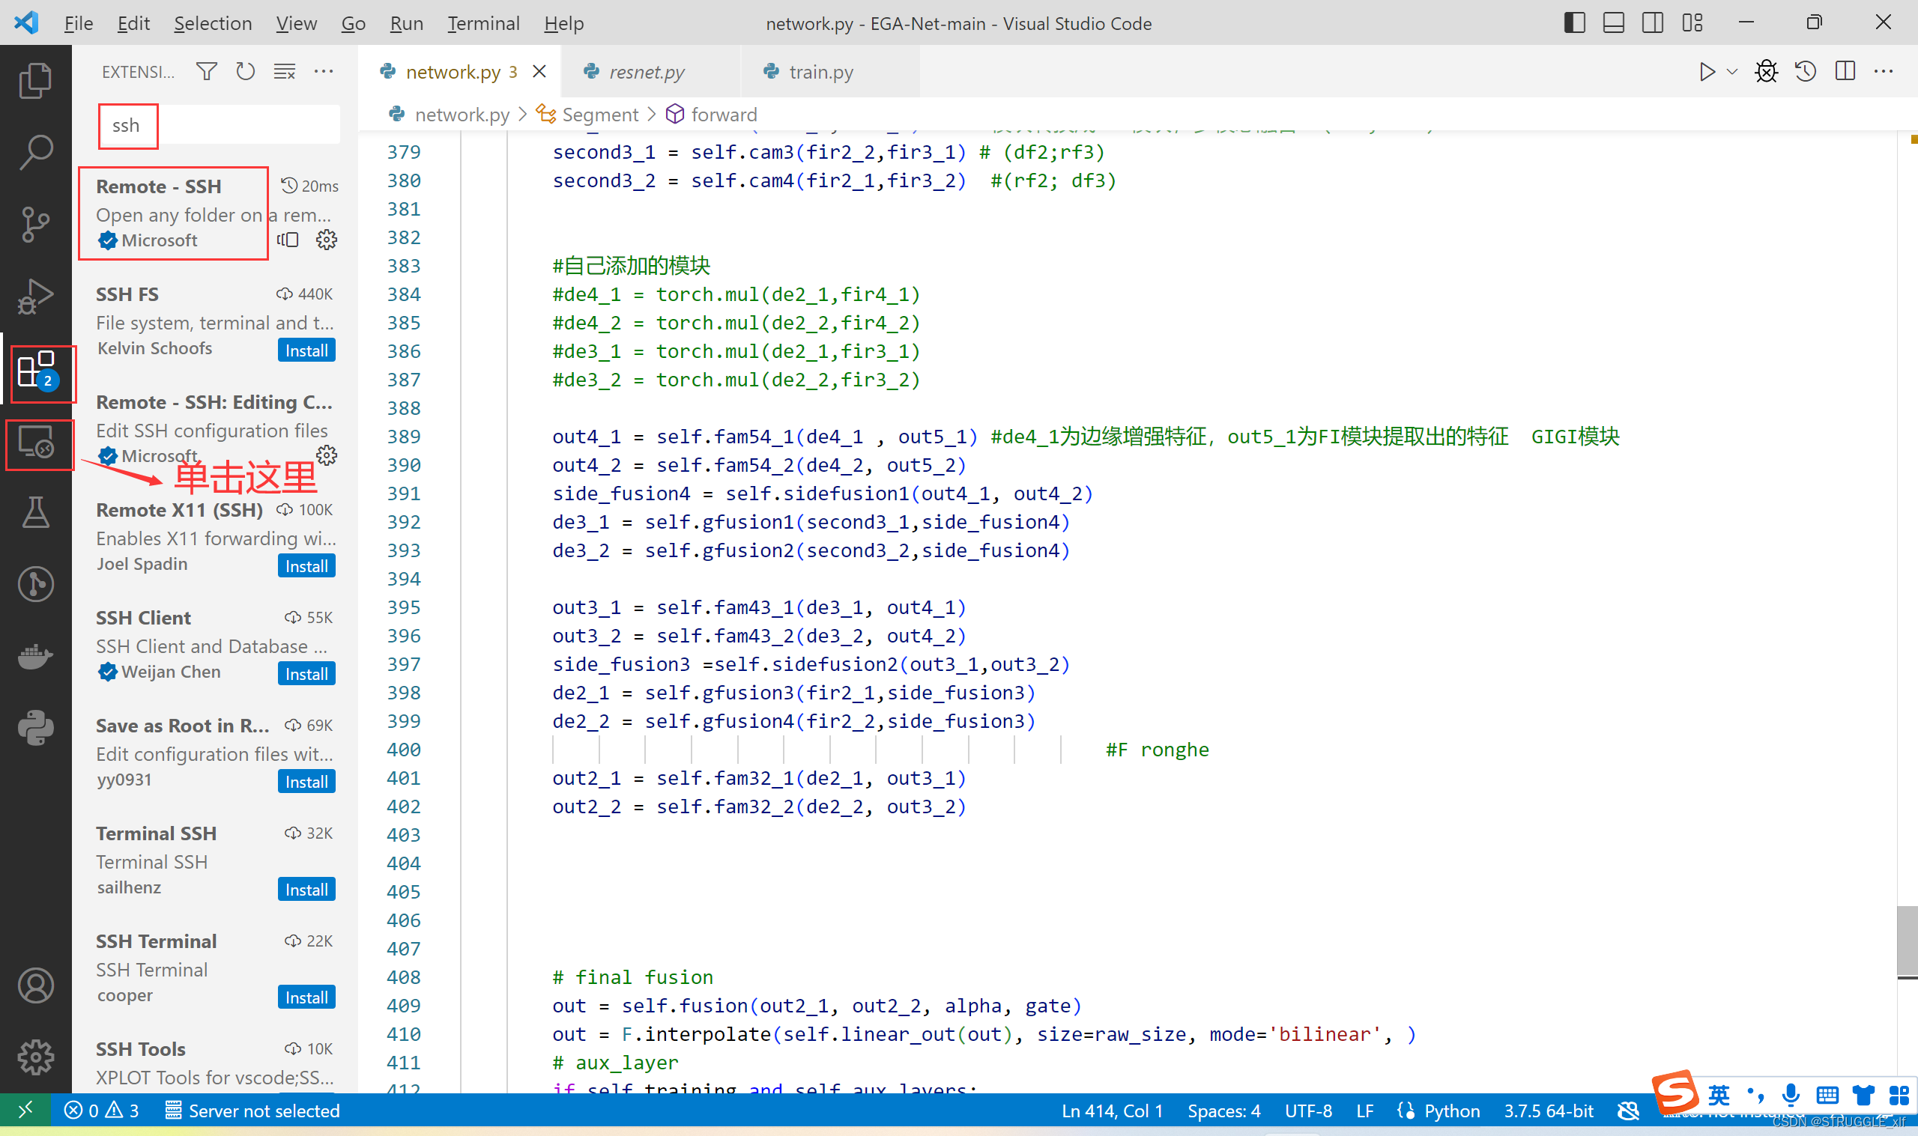Toggle the bottom panel layout button
The width and height of the screenshot is (1918, 1136).
click(1613, 23)
